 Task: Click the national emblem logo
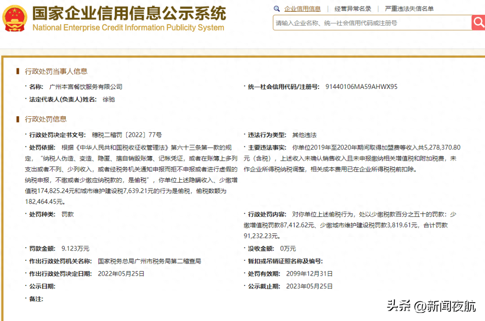pos(15,18)
